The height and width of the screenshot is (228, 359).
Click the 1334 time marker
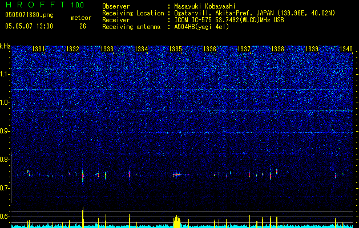[142, 48]
